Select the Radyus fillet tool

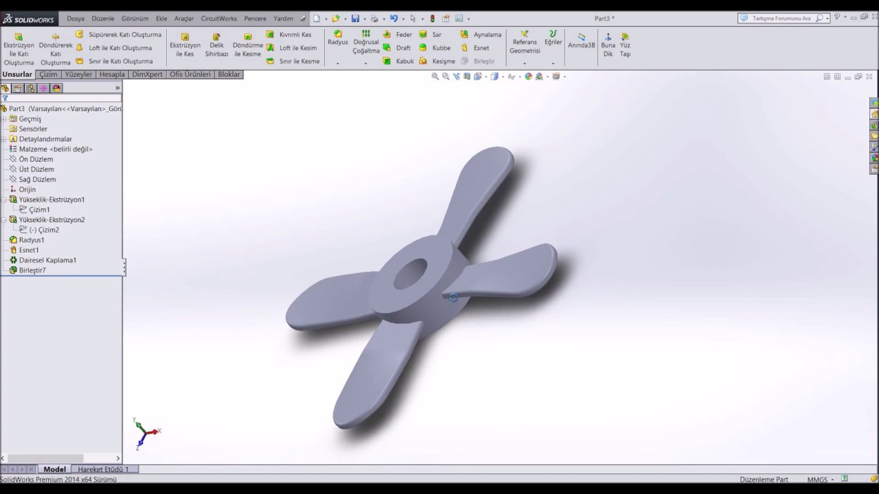(x=338, y=38)
